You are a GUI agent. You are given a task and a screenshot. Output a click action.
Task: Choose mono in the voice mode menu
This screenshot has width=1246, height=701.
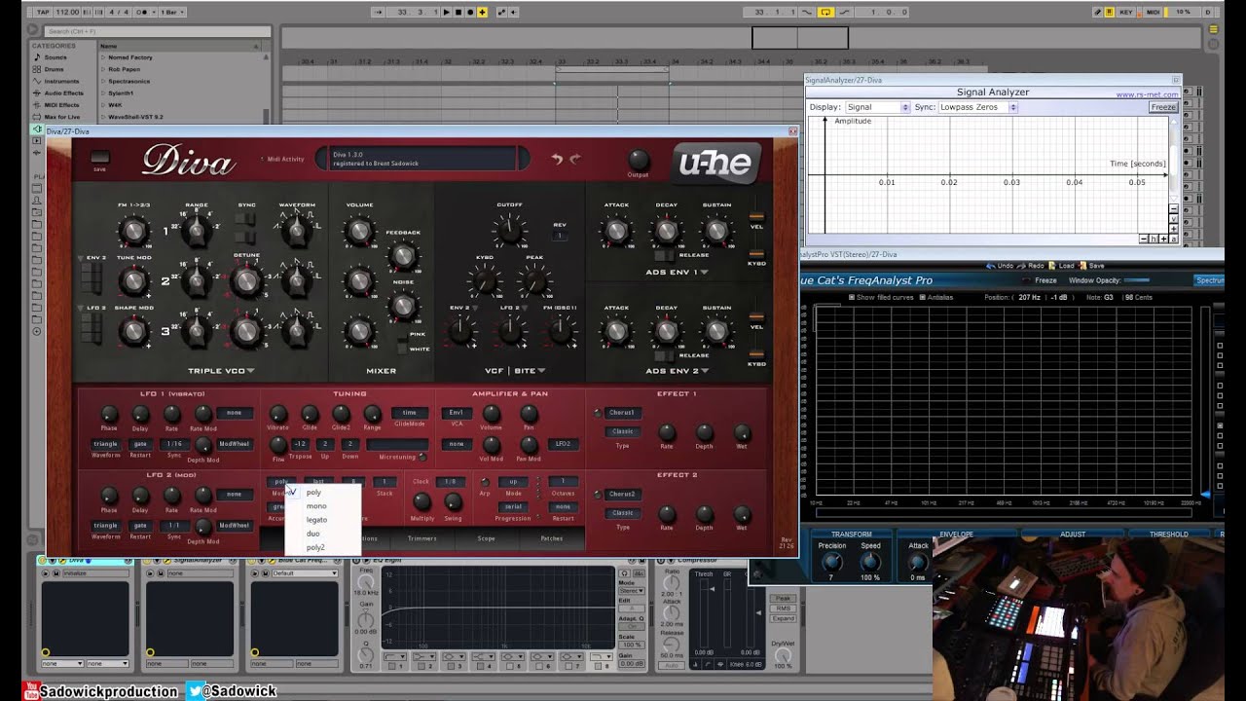pyautogui.click(x=316, y=506)
